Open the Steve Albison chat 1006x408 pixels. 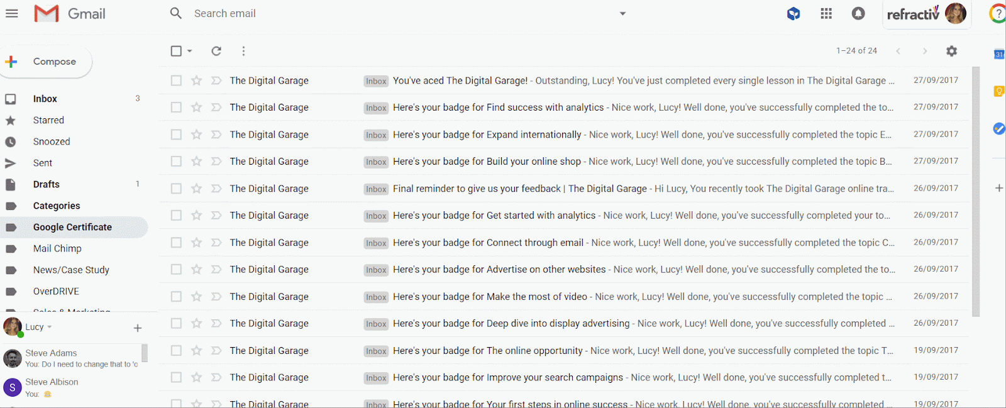70,387
